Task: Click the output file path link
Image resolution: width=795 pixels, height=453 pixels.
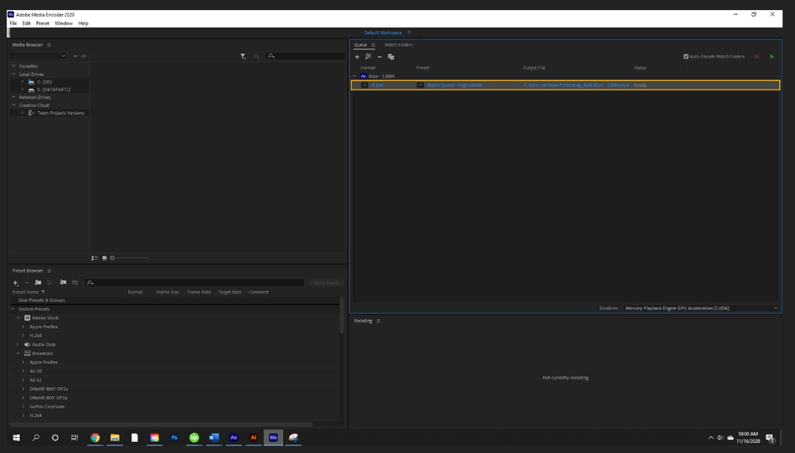Action: click(577, 85)
